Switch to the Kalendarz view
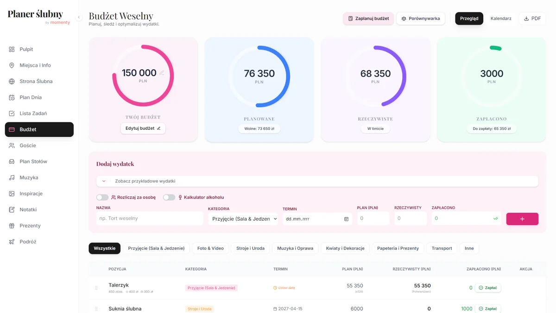556x313 pixels. pos(501,19)
